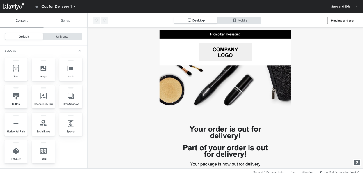Click the Preview and test button

pyautogui.click(x=342, y=20)
